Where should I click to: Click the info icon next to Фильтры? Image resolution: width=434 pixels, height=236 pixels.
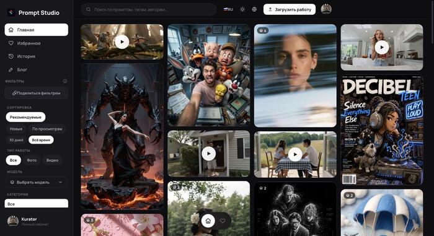[65, 81]
